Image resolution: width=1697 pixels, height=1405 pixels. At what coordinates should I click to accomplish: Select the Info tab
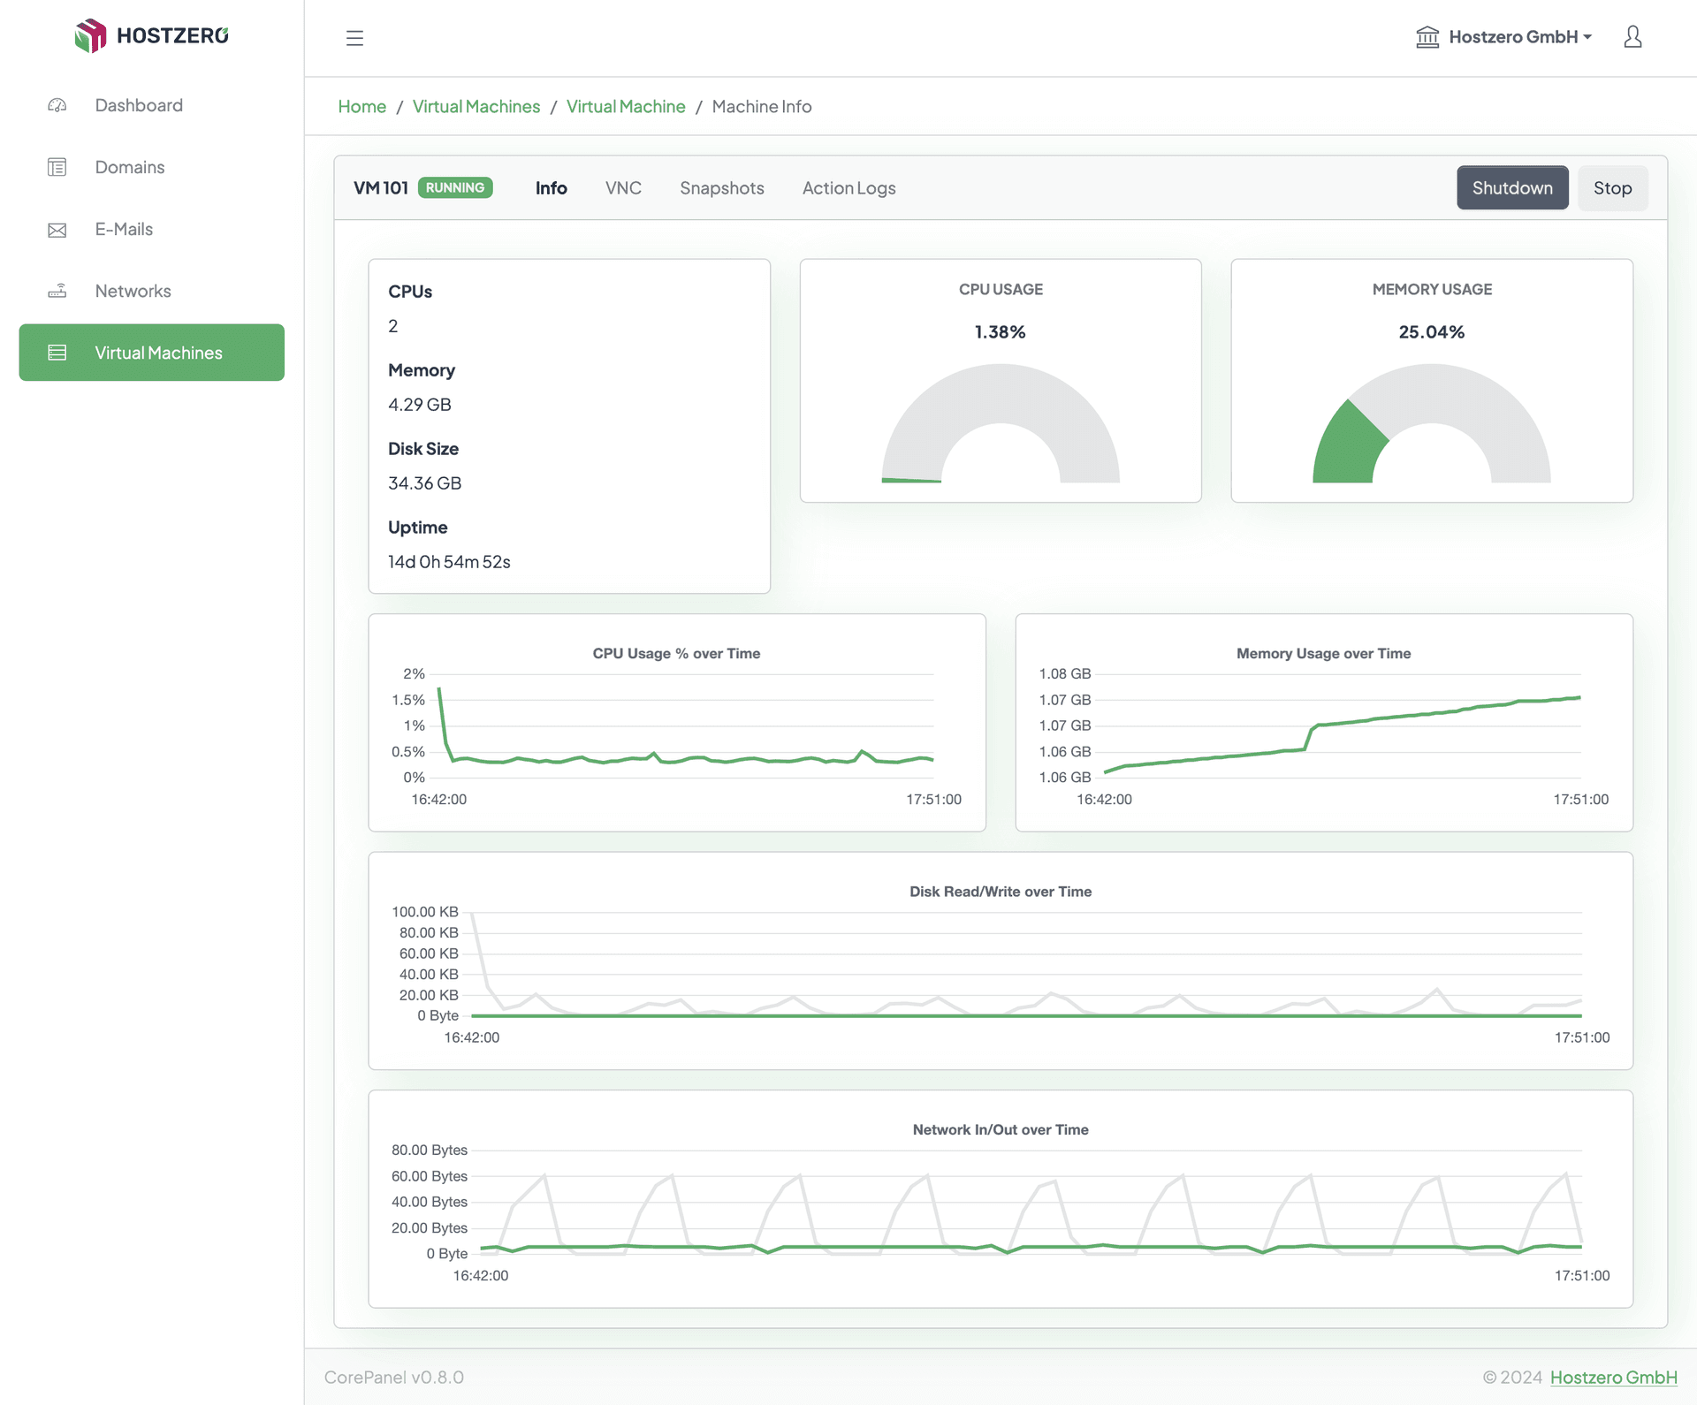point(551,187)
